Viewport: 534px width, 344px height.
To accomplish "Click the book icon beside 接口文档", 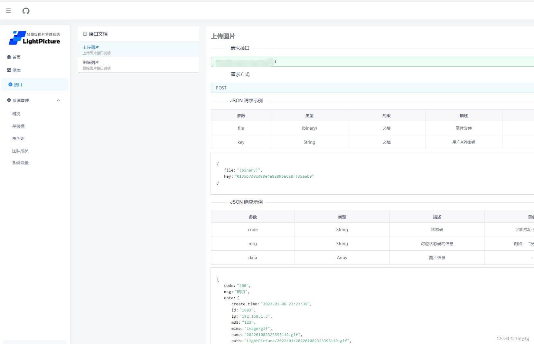I will 85,34.
